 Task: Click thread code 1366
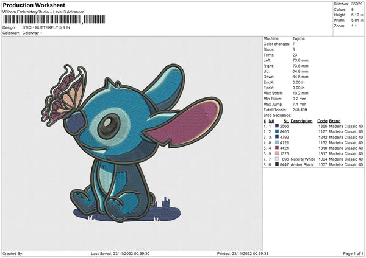pos(323,126)
